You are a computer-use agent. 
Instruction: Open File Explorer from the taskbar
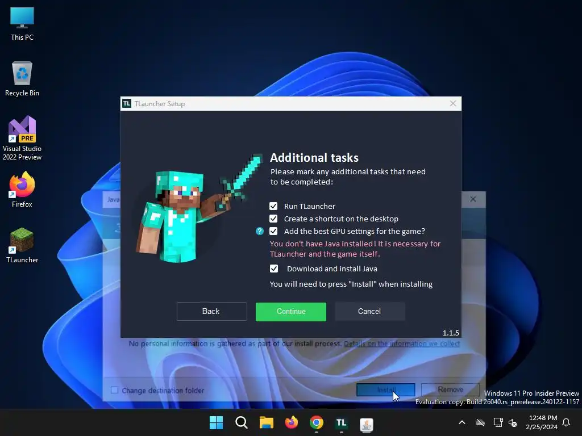click(x=266, y=422)
